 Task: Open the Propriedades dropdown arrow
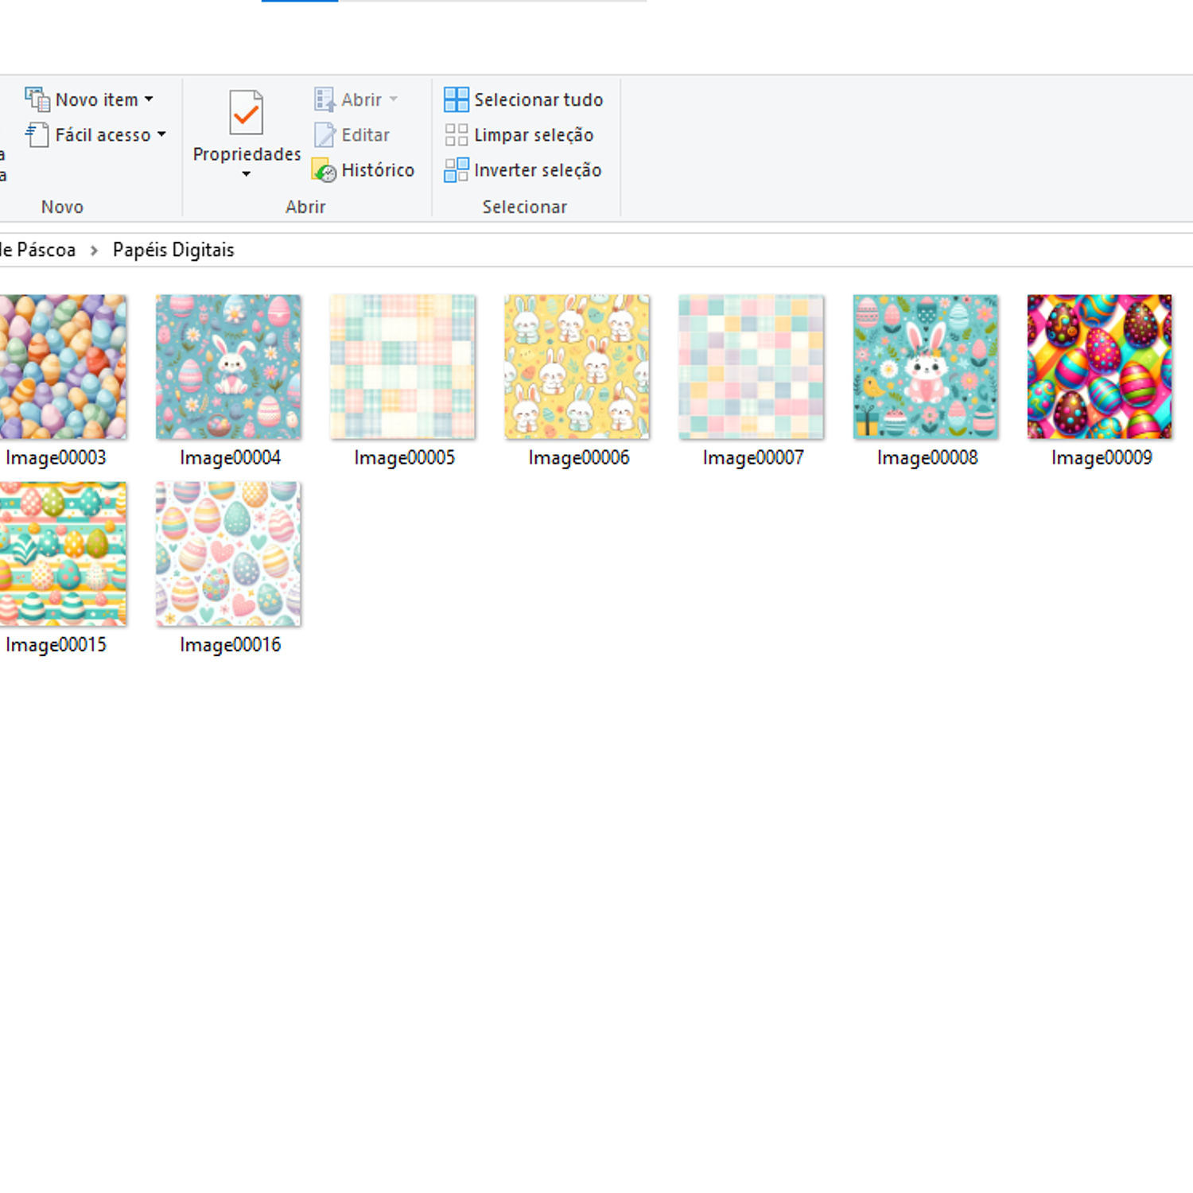tap(246, 173)
